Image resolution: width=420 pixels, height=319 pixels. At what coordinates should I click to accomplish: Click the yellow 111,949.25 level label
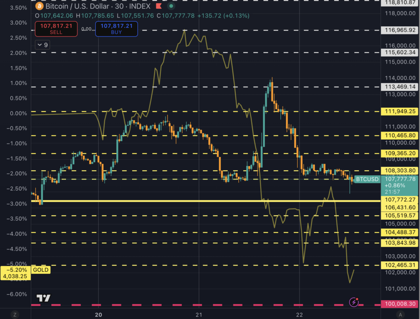pyautogui.click(x=399, y=111)
